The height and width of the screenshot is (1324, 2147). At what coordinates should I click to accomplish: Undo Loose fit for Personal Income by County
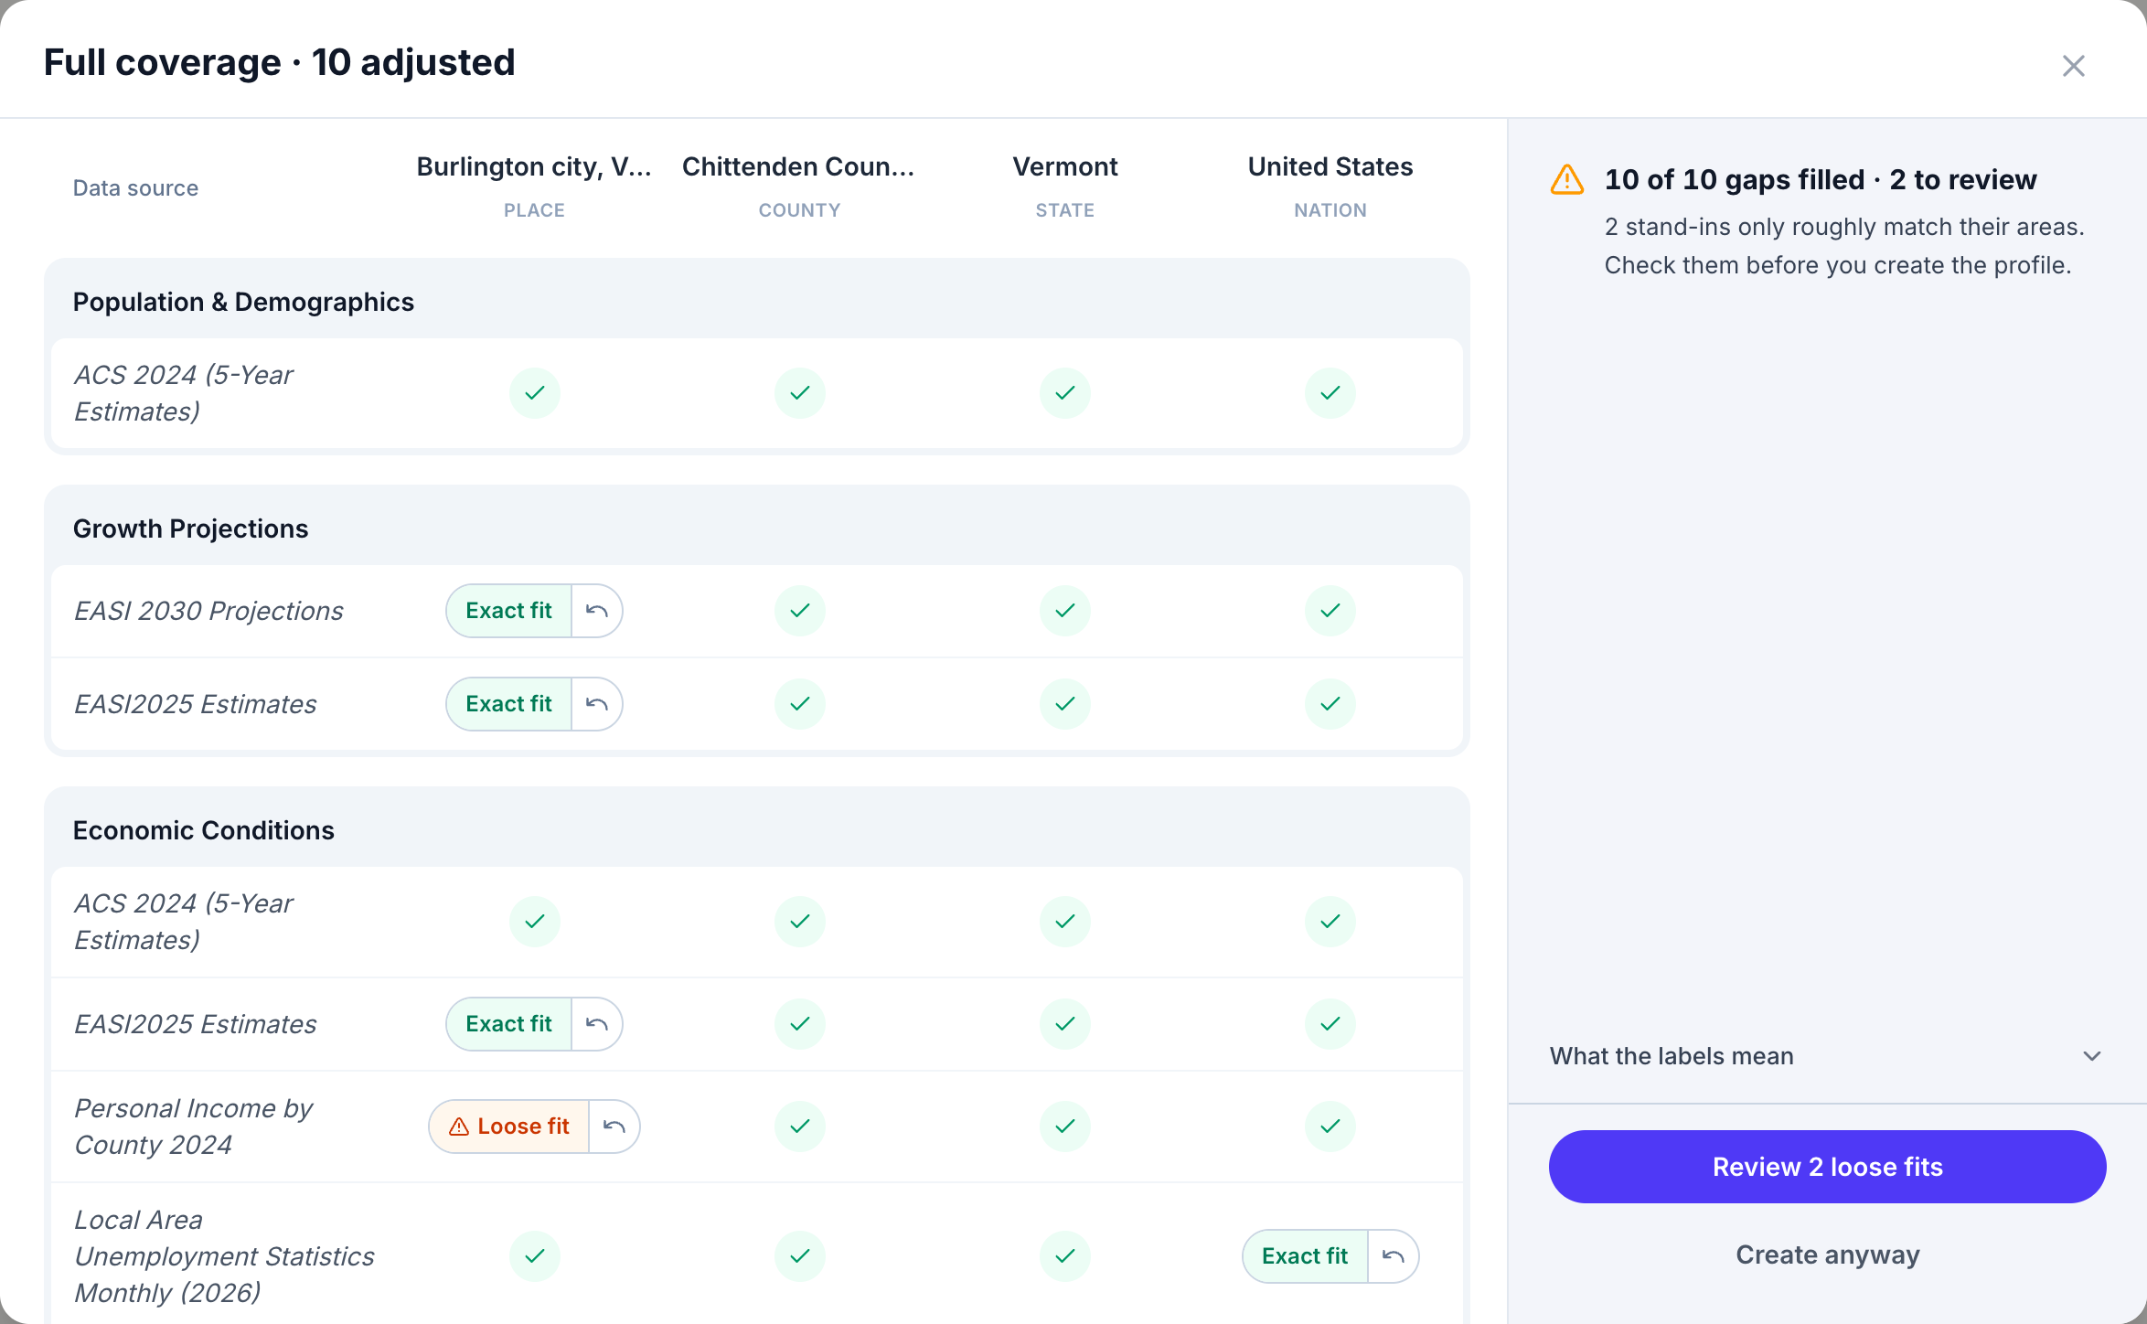614,1126
